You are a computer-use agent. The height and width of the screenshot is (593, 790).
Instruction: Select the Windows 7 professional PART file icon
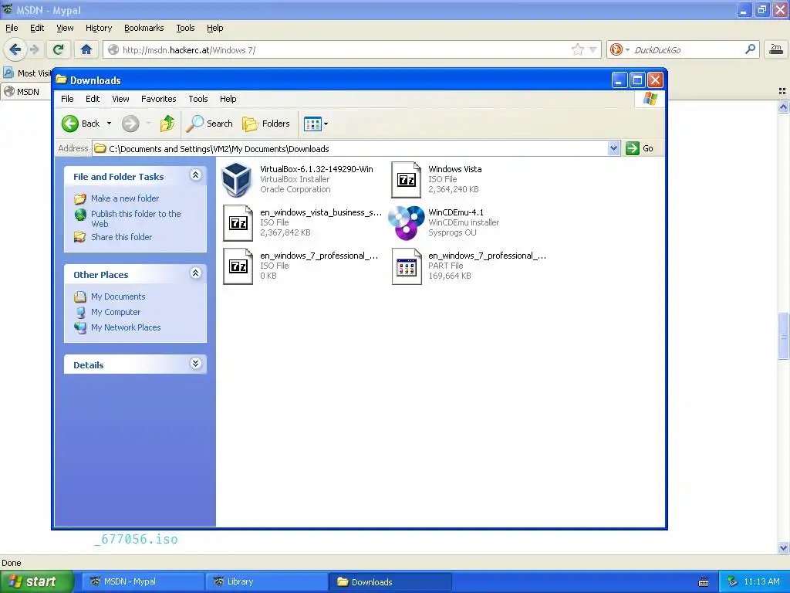pyautogui.click(x=406, y=266)
